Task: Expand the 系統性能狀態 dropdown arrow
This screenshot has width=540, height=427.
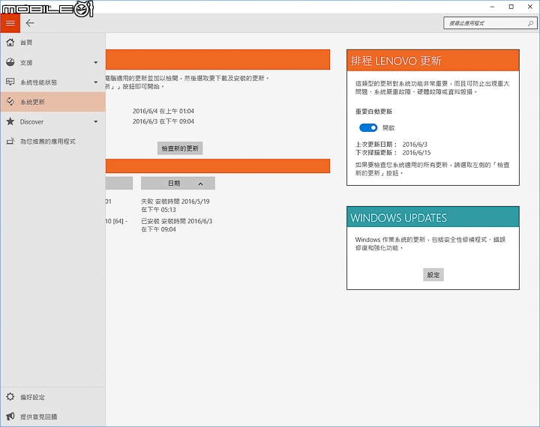Action: pos(96,82)
